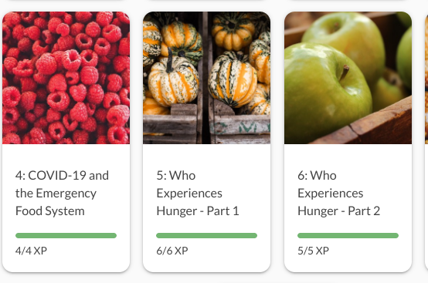Image resolution: width=428 pixels, height=283 pixels.
Task: Click the progress bar under lesson 4
Action: point(66,236)
